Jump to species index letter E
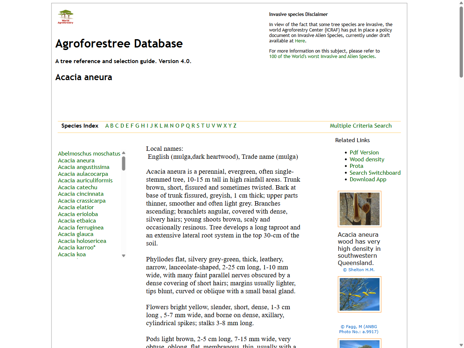Image resolution: width=464 pixels, height=348 pixels. [127, 126]
